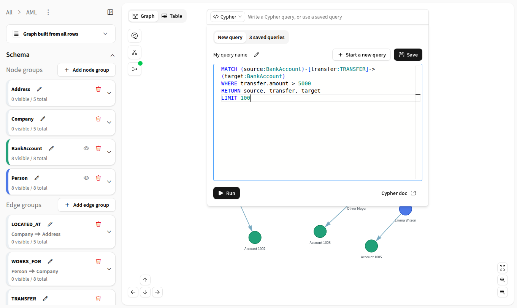The width and height of the screenshot is (517, 308).
Task: Select the New query tab
Action: [230, 37]
